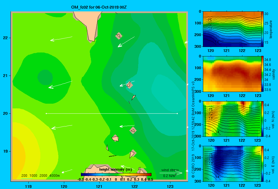Viewport: 278px width, 189px height.
Task: Click the wind stress reference arrow in legend
Action: coord(171,173)
